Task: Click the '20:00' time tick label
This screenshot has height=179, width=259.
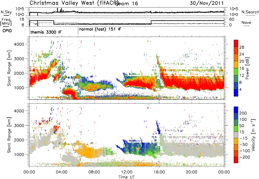Action: coord(192,172)
